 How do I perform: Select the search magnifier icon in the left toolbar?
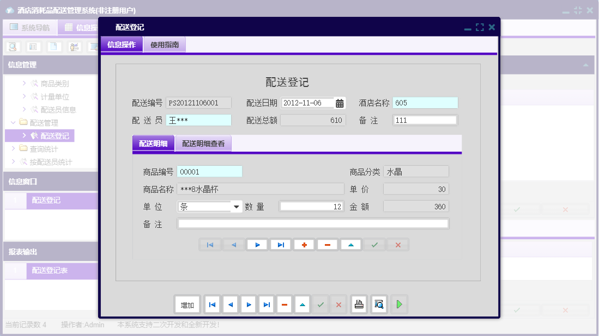pos(12,47)
